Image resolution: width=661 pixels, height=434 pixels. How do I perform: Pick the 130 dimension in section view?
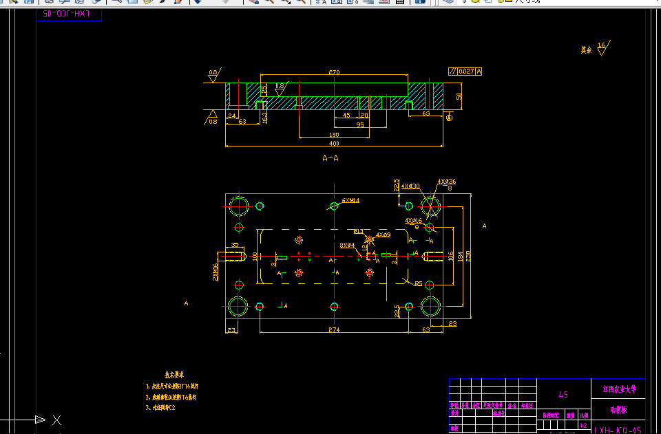click(x=334, y=135)
